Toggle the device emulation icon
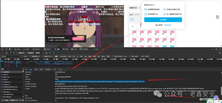 pyautogui.click(x=6, y=49)
